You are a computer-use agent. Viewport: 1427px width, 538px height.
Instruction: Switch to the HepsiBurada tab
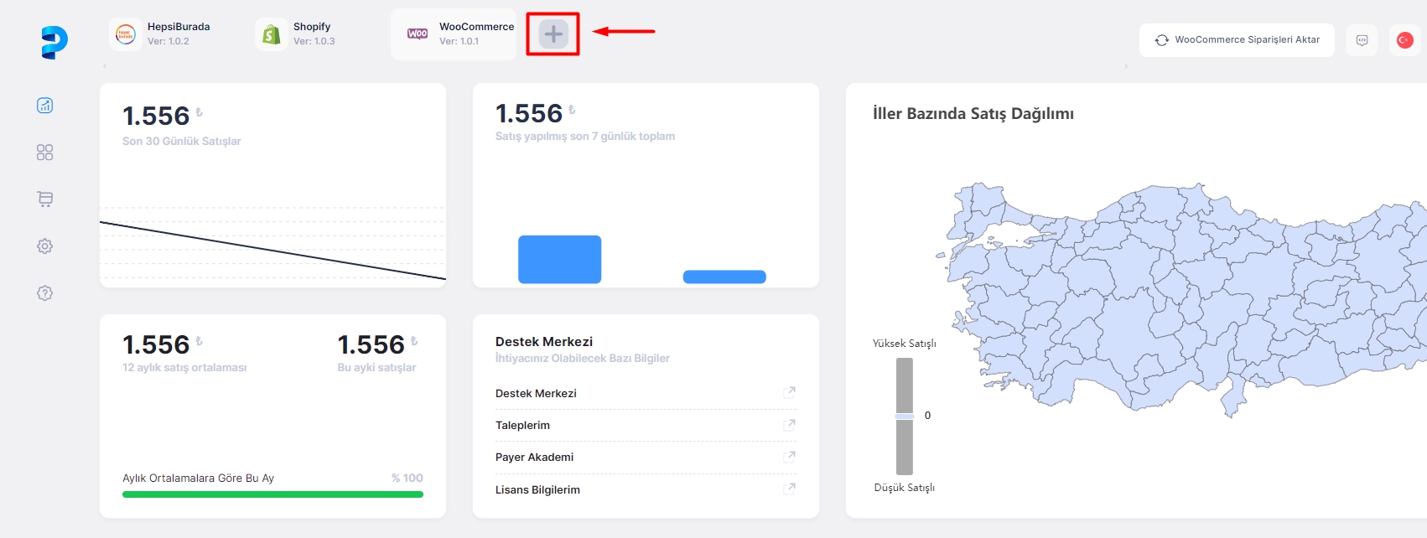(163, 34)
